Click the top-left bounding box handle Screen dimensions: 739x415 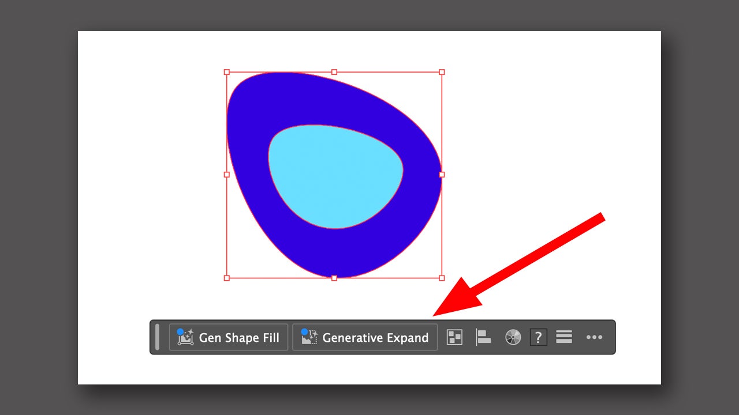point(227,72)
